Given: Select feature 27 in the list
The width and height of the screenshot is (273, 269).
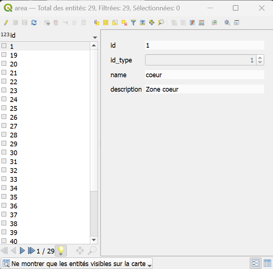Looking at the screenshot, I should click(x=45, y=126).
